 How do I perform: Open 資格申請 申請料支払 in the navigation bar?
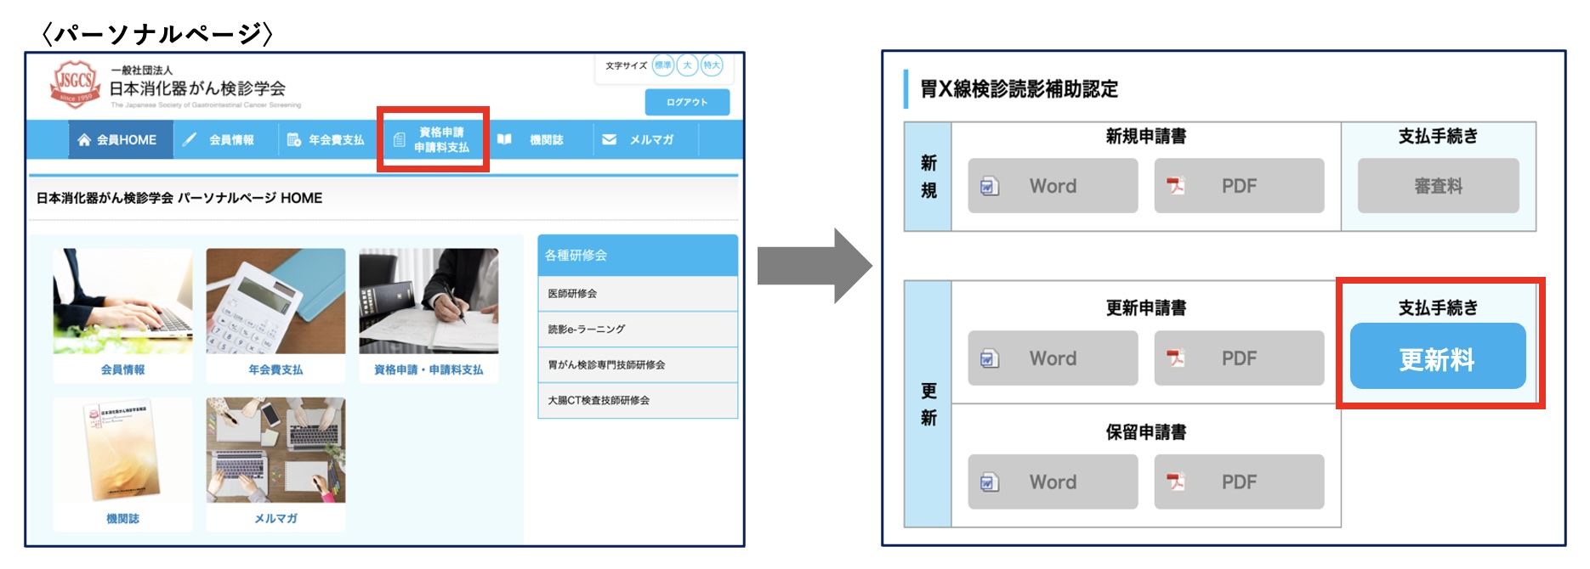(x=433, y=140)
